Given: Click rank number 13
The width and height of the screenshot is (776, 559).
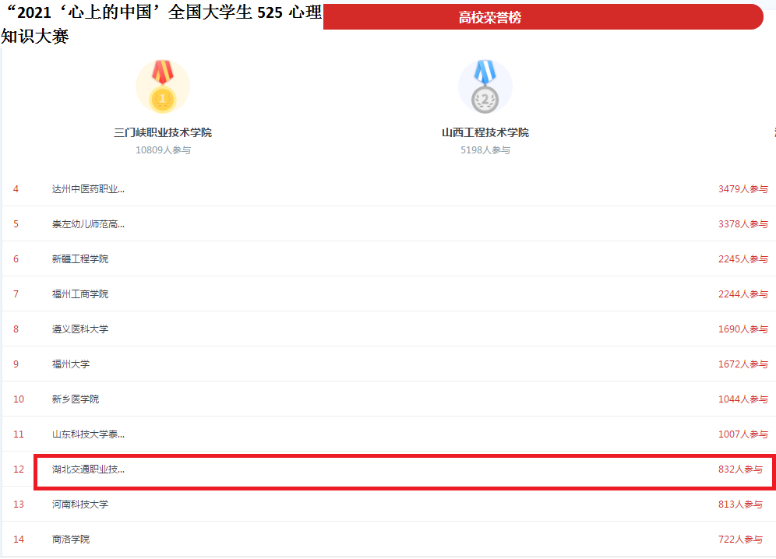Looking at the screenshot, I should click(19, 505).
